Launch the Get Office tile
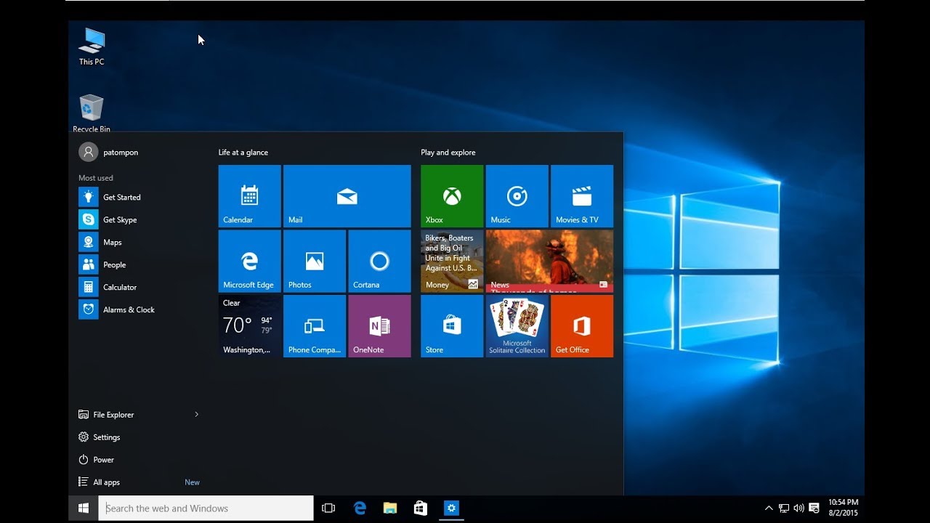The image size is (930, 523). coord(582,326)
